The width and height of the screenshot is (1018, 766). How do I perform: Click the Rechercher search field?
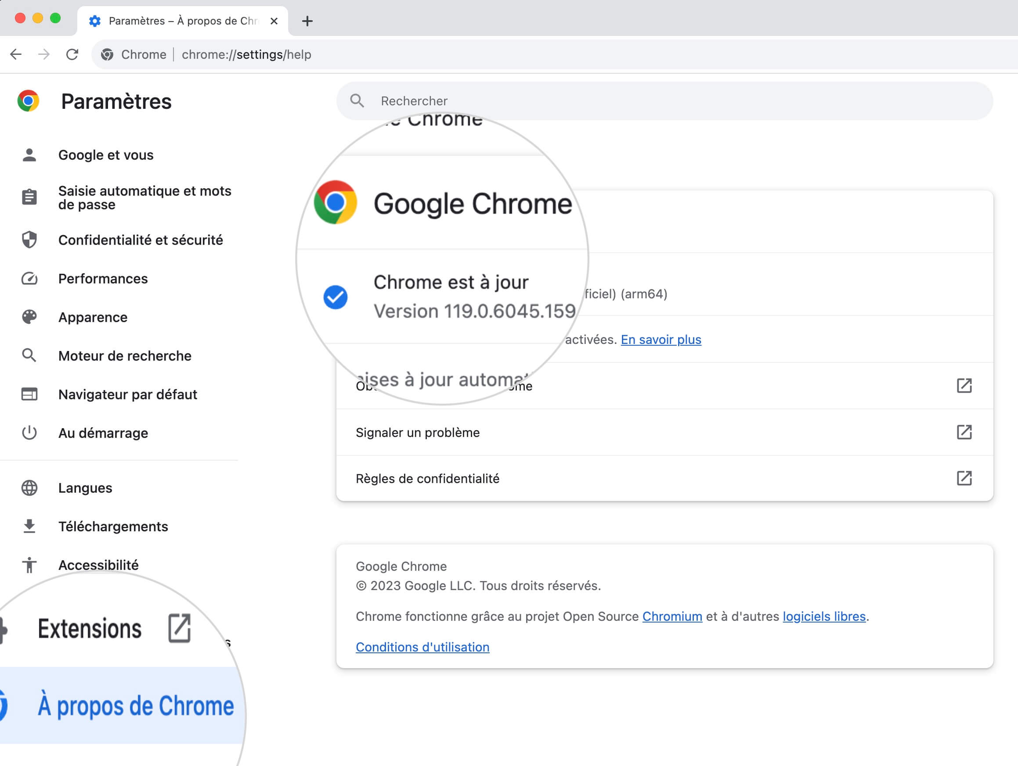664,101
